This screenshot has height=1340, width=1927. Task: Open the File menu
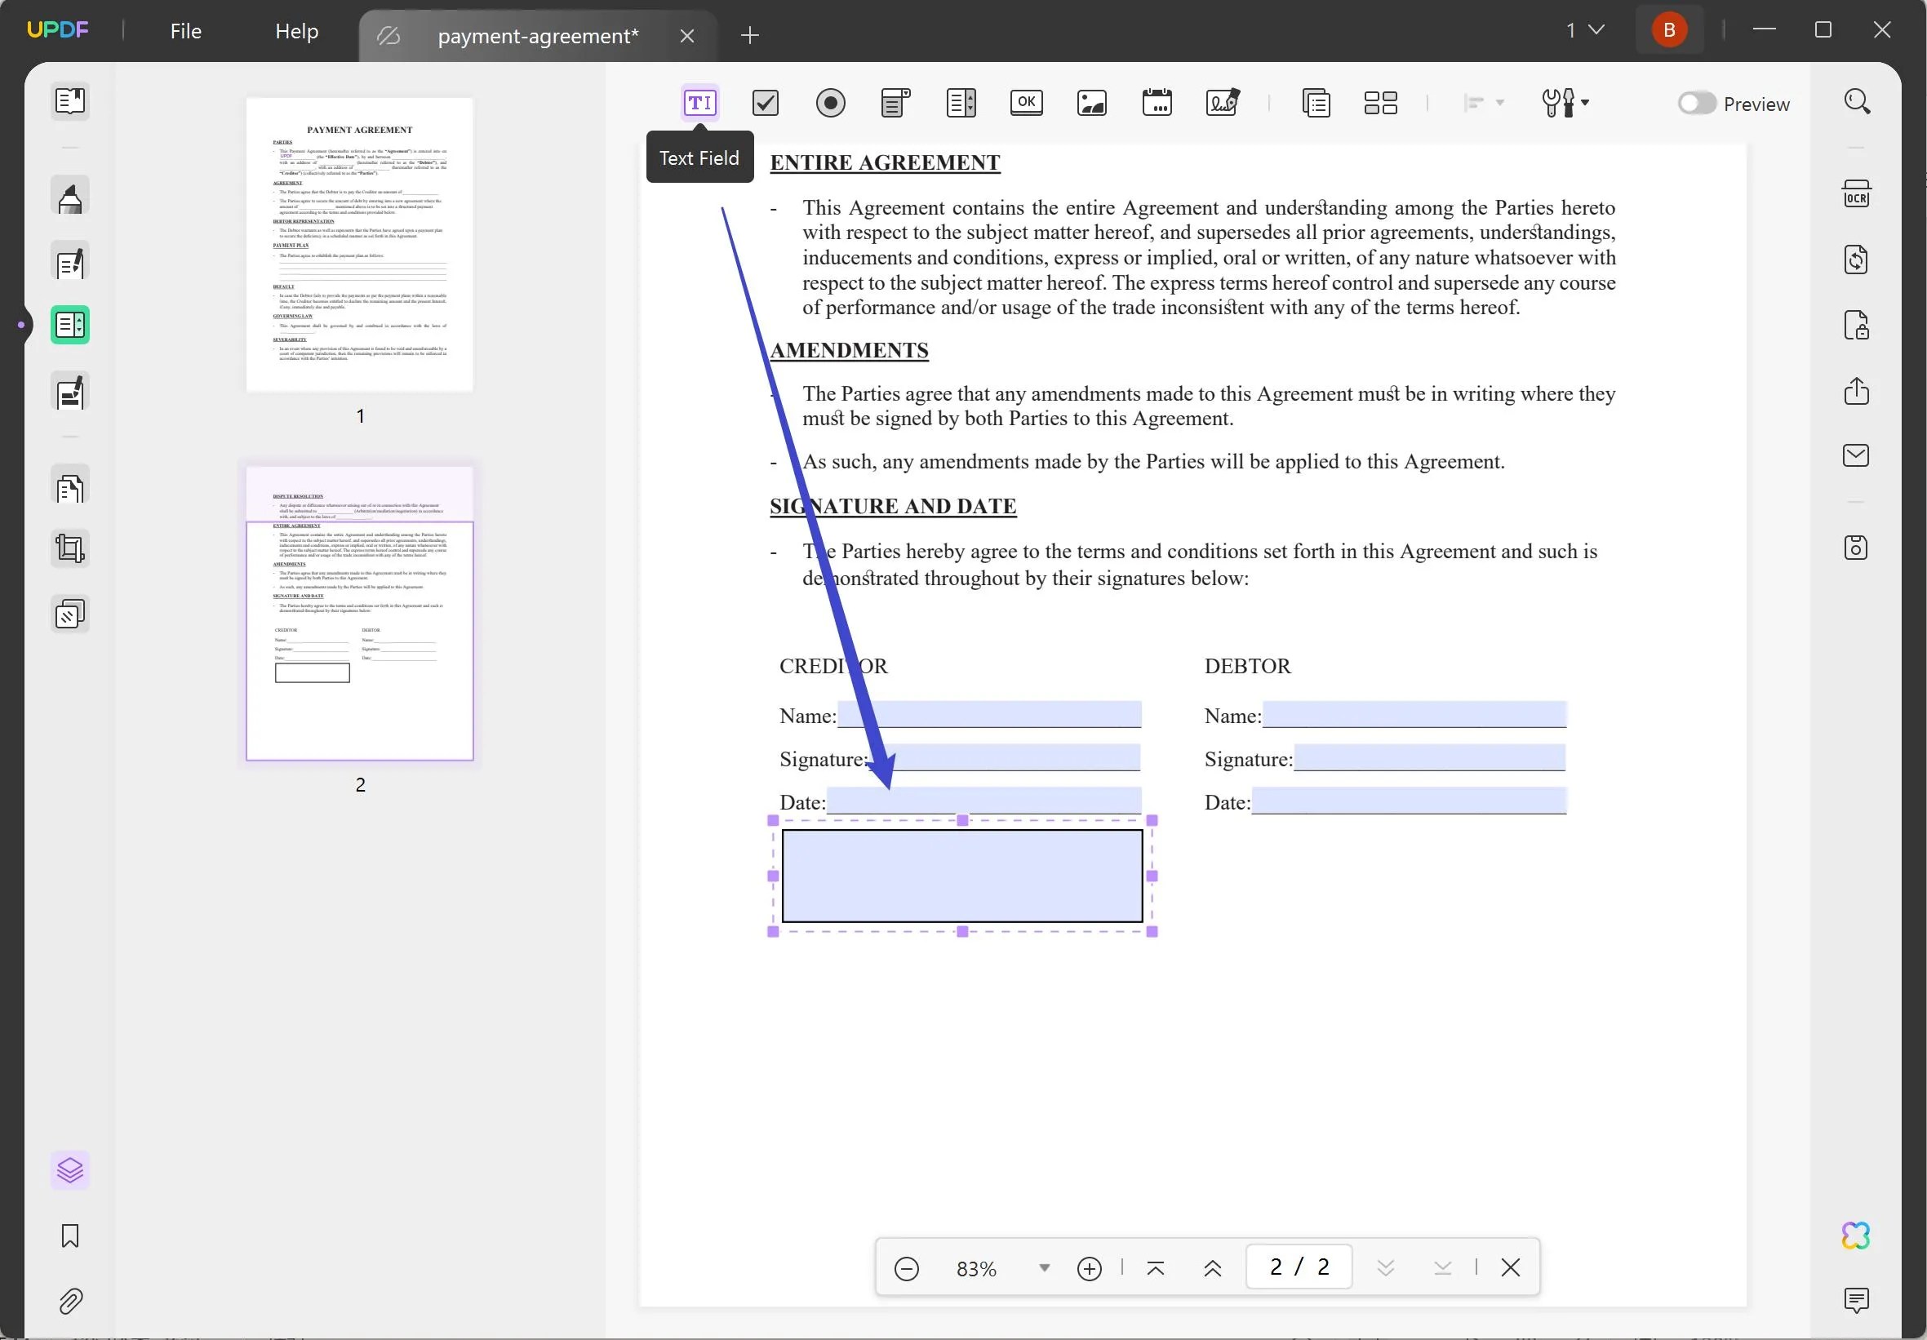(184, 31)
